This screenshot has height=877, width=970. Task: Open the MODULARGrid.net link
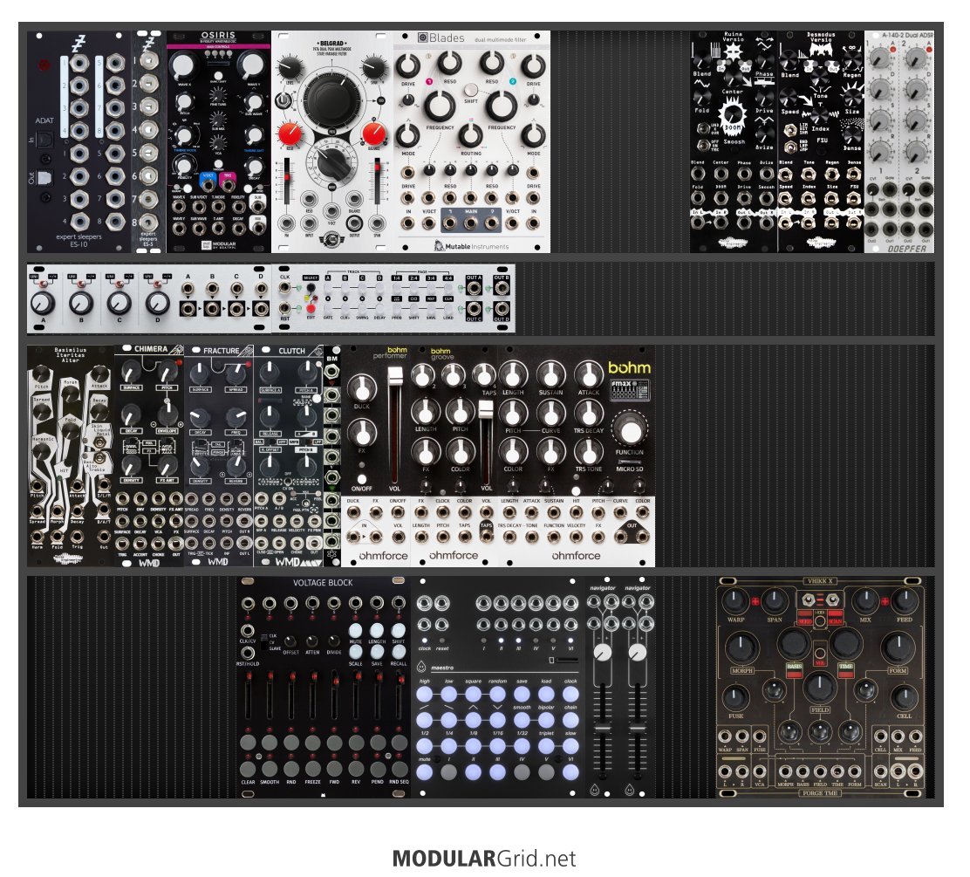click(x=484, y=859)
